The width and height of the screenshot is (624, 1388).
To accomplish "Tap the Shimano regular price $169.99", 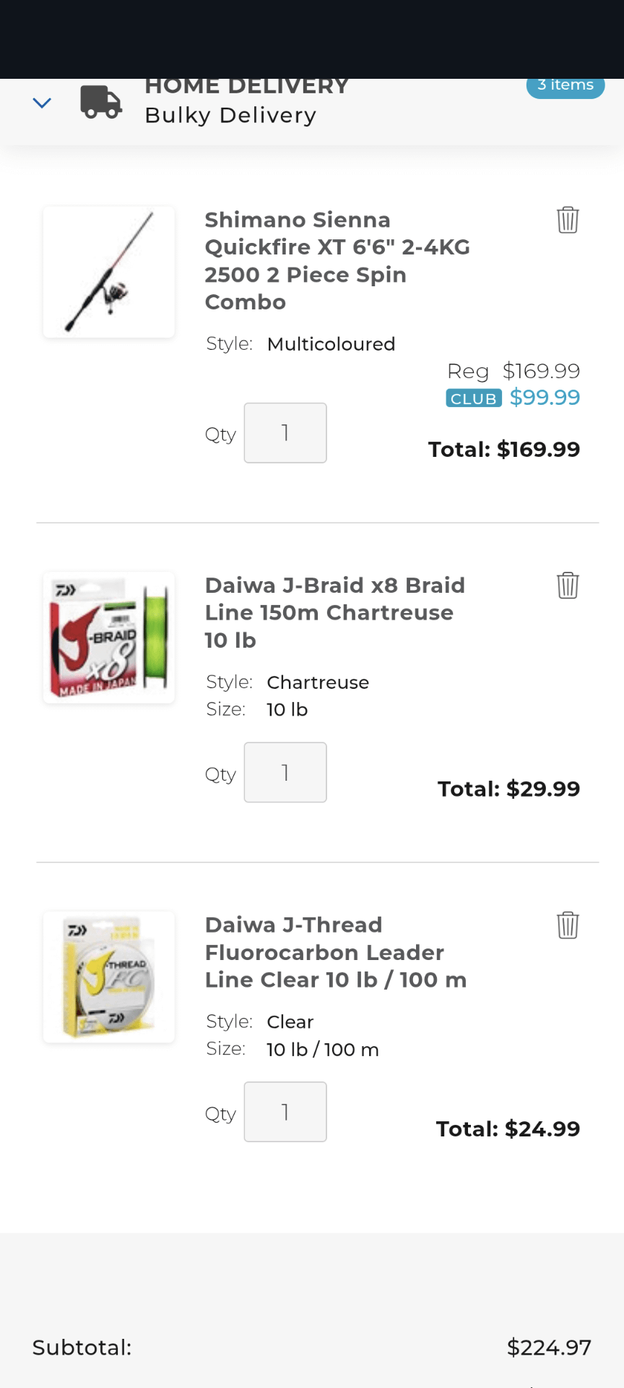I will tap(541, 372).
